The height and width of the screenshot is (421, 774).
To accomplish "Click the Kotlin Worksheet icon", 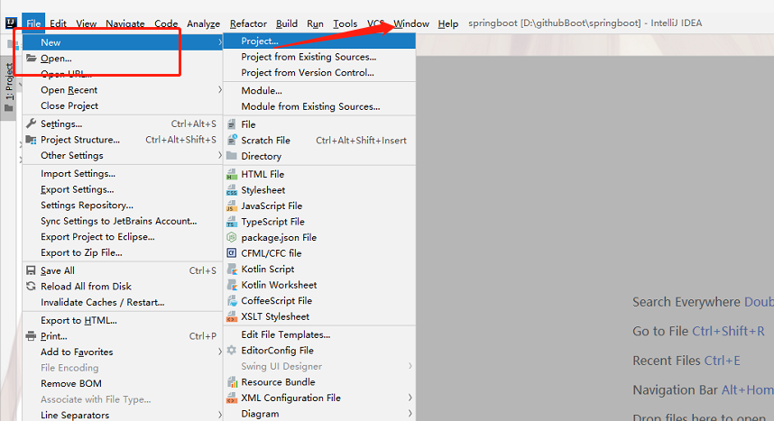I will [232, 285].
